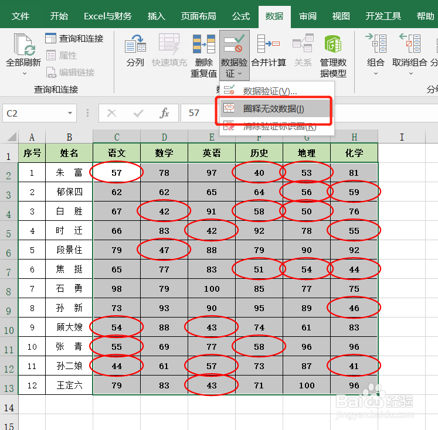Click cell with name 郁保四
Viewport: 438px width, 430px height.
point(69,192)
